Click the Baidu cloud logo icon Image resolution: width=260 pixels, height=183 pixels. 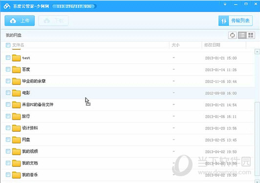point(7,6)
